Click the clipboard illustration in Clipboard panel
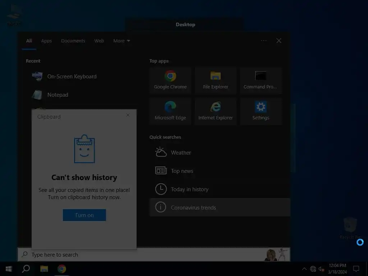Viewport: 368px width, 276px height. 84,149
